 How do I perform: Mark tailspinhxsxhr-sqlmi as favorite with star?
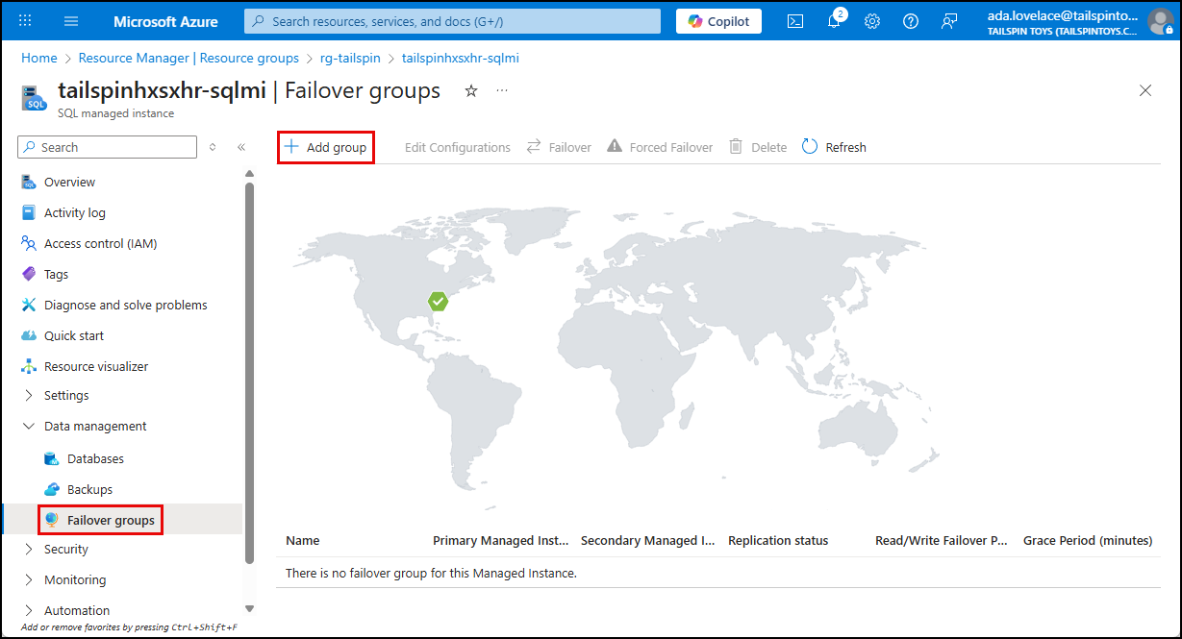[470, 90]
